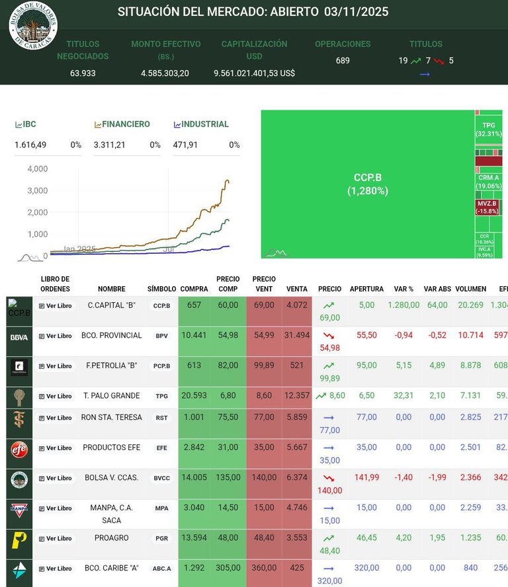Viewport: 508px width, 587px height.
Task: Open Ver Libro for F.PETROLIA "B"
Action: point(56,366)
